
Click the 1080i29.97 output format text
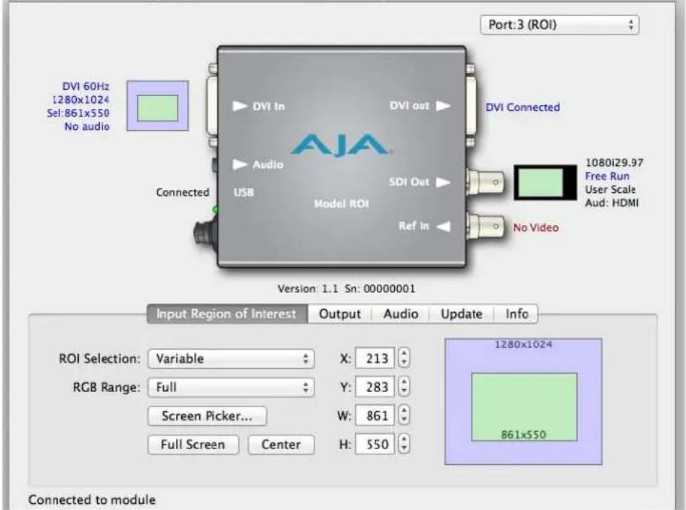pyautogui.click(x=615, y=162)
